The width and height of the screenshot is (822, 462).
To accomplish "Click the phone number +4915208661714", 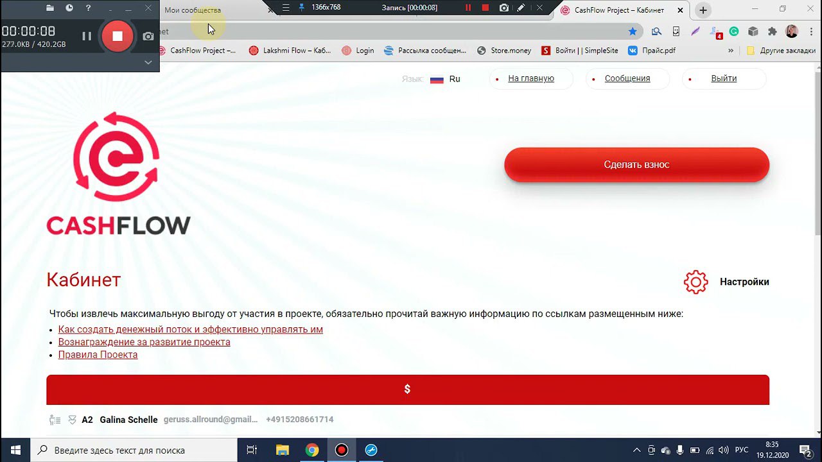I will coord(300,420).
